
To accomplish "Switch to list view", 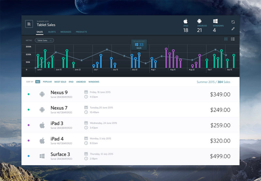I will coord(233,39).
